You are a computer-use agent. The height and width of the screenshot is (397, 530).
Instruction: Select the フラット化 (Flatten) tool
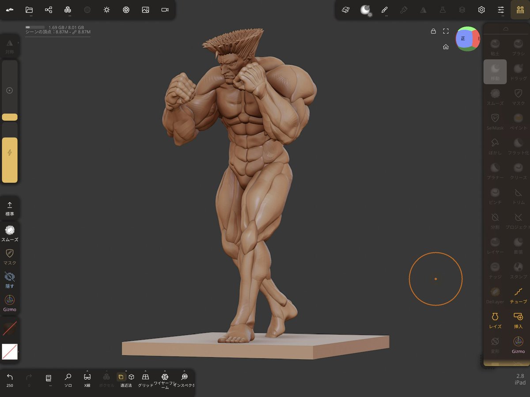(x=518, y=146)
